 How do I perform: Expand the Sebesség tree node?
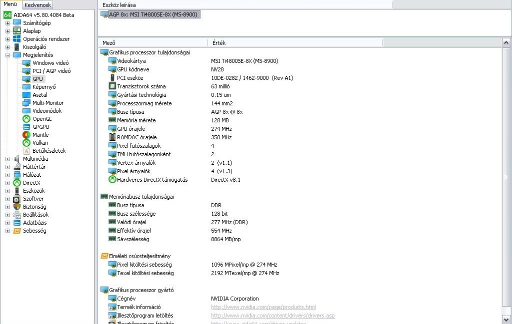(x=7, y=231)
